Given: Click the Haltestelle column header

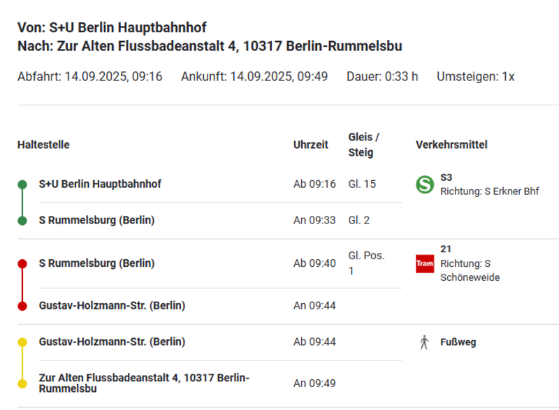Looking at the screenshot, I should click(x=43, y=145).
